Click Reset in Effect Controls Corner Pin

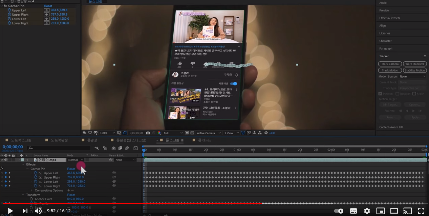48,6
